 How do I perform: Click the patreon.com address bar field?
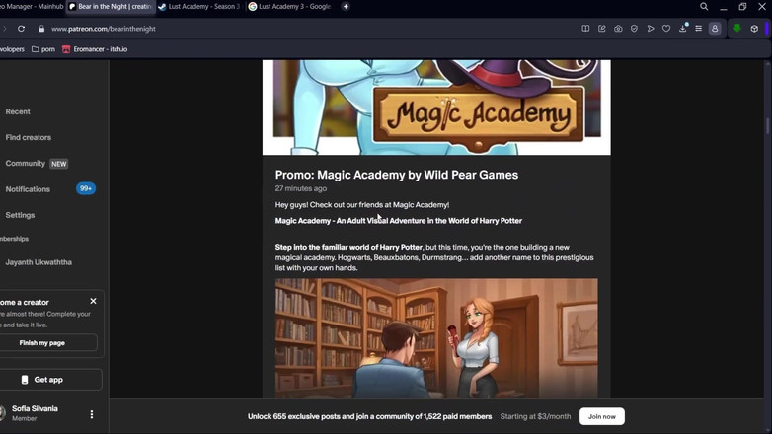pyautogui.click(x=296, y=29)
